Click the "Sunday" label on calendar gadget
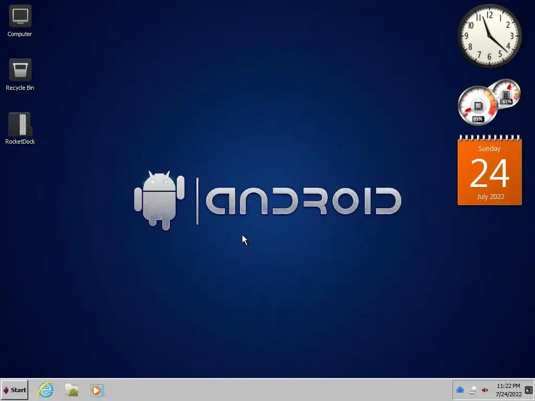This screenshot has width=535, height=401. 489,149
